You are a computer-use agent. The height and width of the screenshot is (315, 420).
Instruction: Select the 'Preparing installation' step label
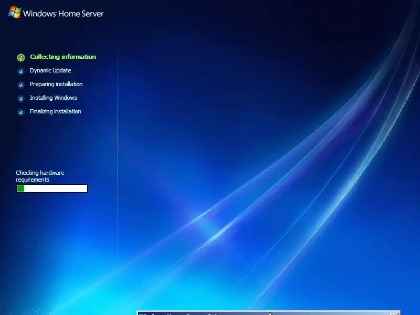56,84
